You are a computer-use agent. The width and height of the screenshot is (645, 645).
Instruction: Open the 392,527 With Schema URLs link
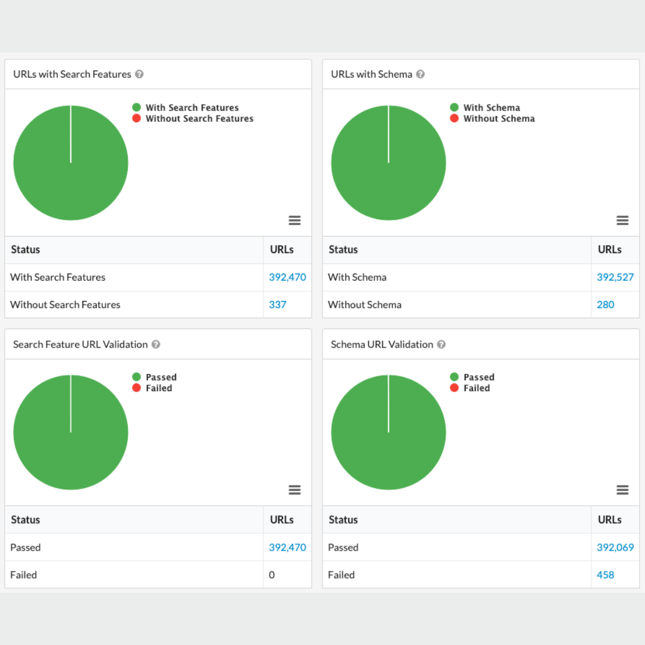615,277
